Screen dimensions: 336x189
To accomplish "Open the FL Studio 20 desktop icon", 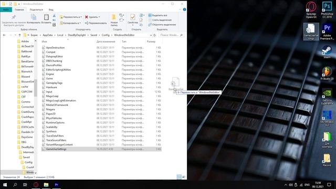I will (327, 73).
